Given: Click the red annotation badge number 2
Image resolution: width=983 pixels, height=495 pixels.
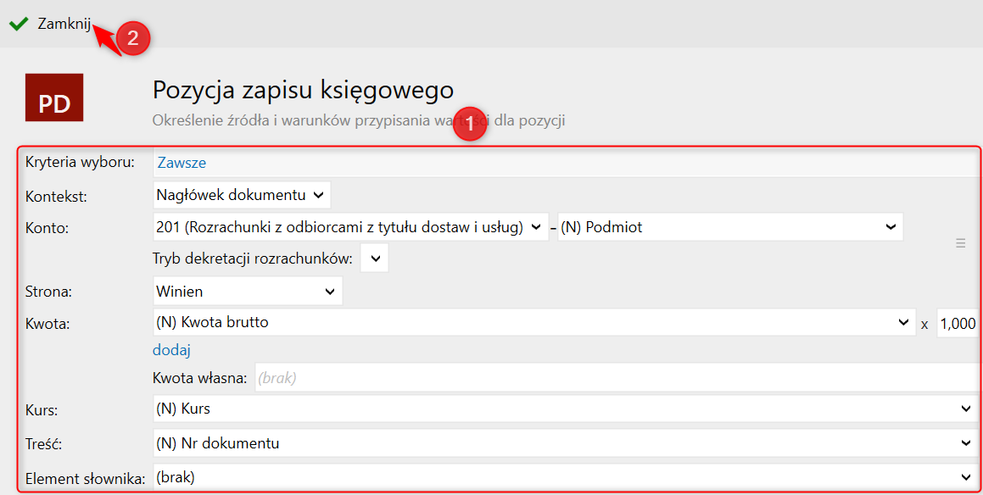Looking at the screenshot, I should (x=132, y=38).
